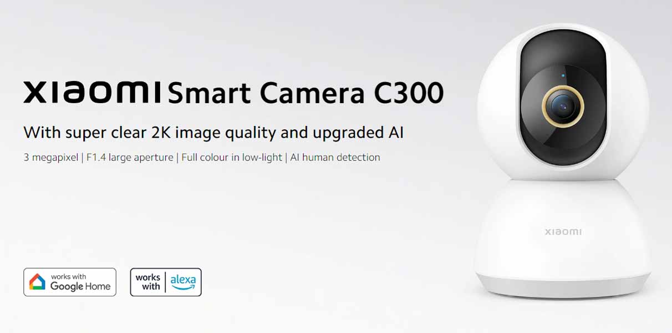Click the "works with" text in Alexa badge
Image resolution: width=672 pixels, height=333 pixels.
coord(148,282)
